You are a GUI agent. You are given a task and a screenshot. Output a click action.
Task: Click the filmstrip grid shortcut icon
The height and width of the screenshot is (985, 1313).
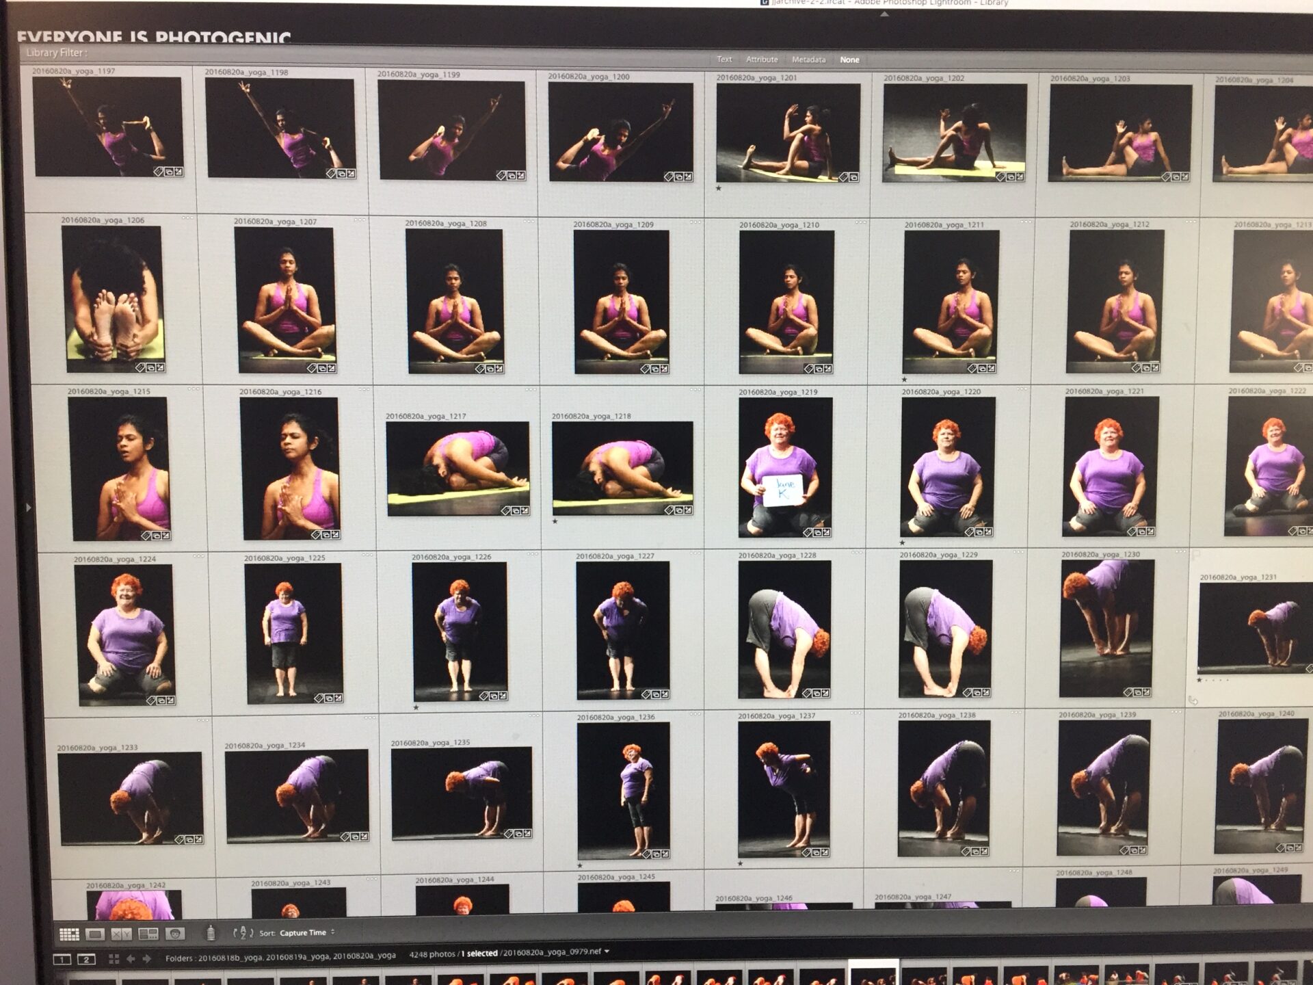[x=114, y=959]
